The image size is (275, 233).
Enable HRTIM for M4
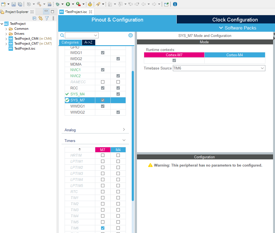[x=118, y=155]
